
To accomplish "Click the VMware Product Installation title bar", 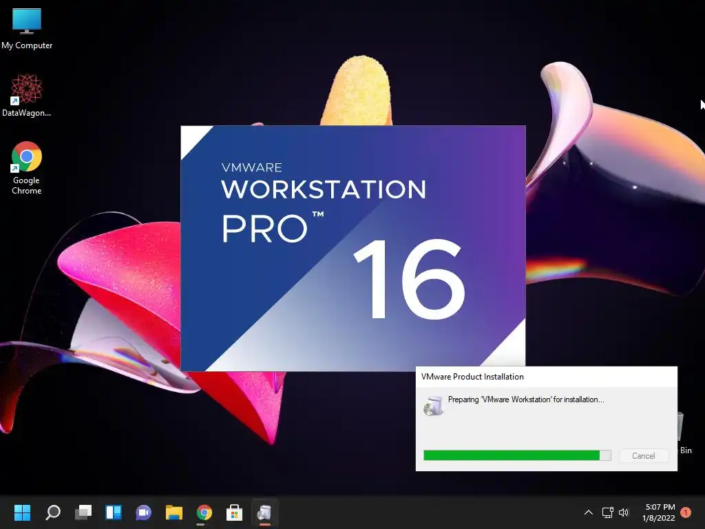I will 546,377.
